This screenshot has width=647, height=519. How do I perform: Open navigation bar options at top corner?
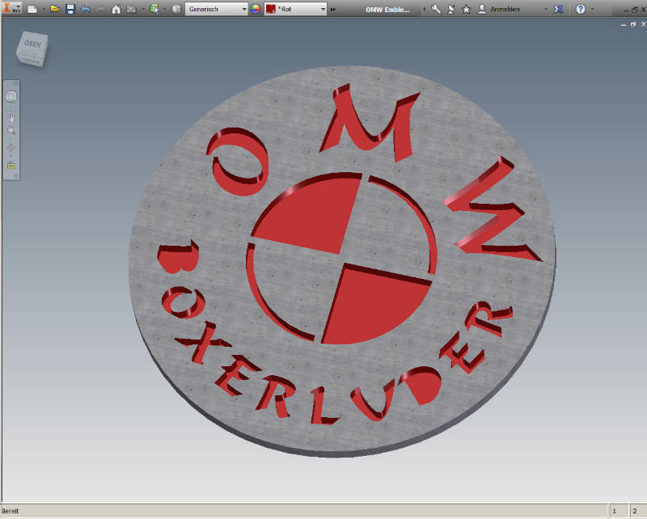[16, 83]
